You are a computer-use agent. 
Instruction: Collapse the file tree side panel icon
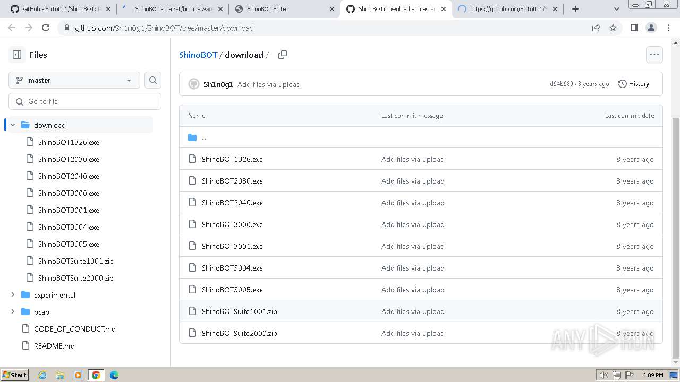tap(17, 55)
